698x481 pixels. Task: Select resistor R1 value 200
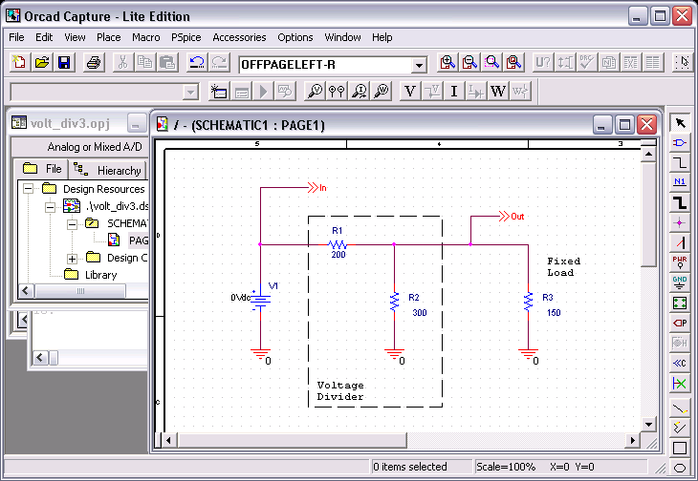[338, 255]
